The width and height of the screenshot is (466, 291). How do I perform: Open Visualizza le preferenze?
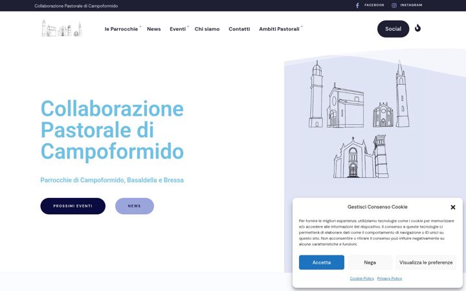tap(426, 263)
